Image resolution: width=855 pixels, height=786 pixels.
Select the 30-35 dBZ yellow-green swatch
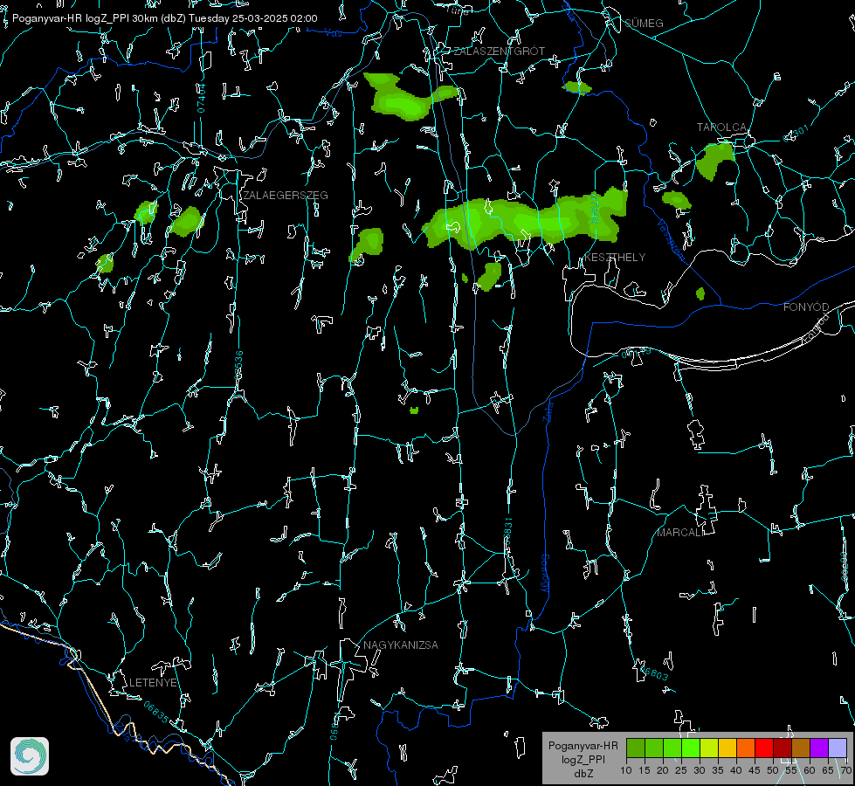709,748
